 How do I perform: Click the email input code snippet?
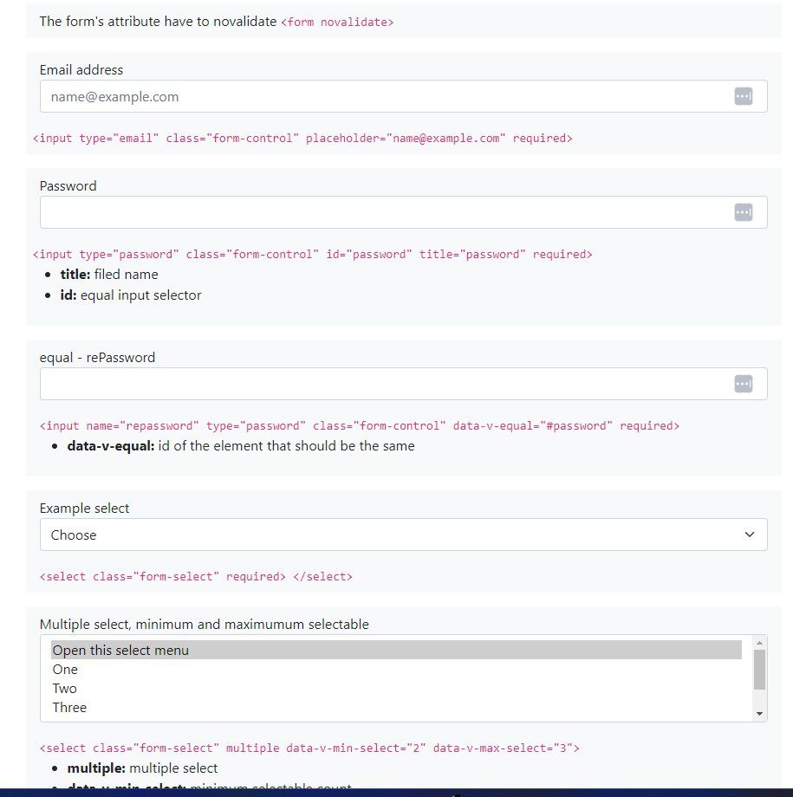(x=302, y=139)
